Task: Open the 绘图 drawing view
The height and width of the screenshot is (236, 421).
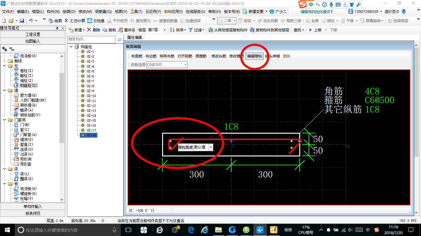Action: pyautogui.click(x=55, y=21)
